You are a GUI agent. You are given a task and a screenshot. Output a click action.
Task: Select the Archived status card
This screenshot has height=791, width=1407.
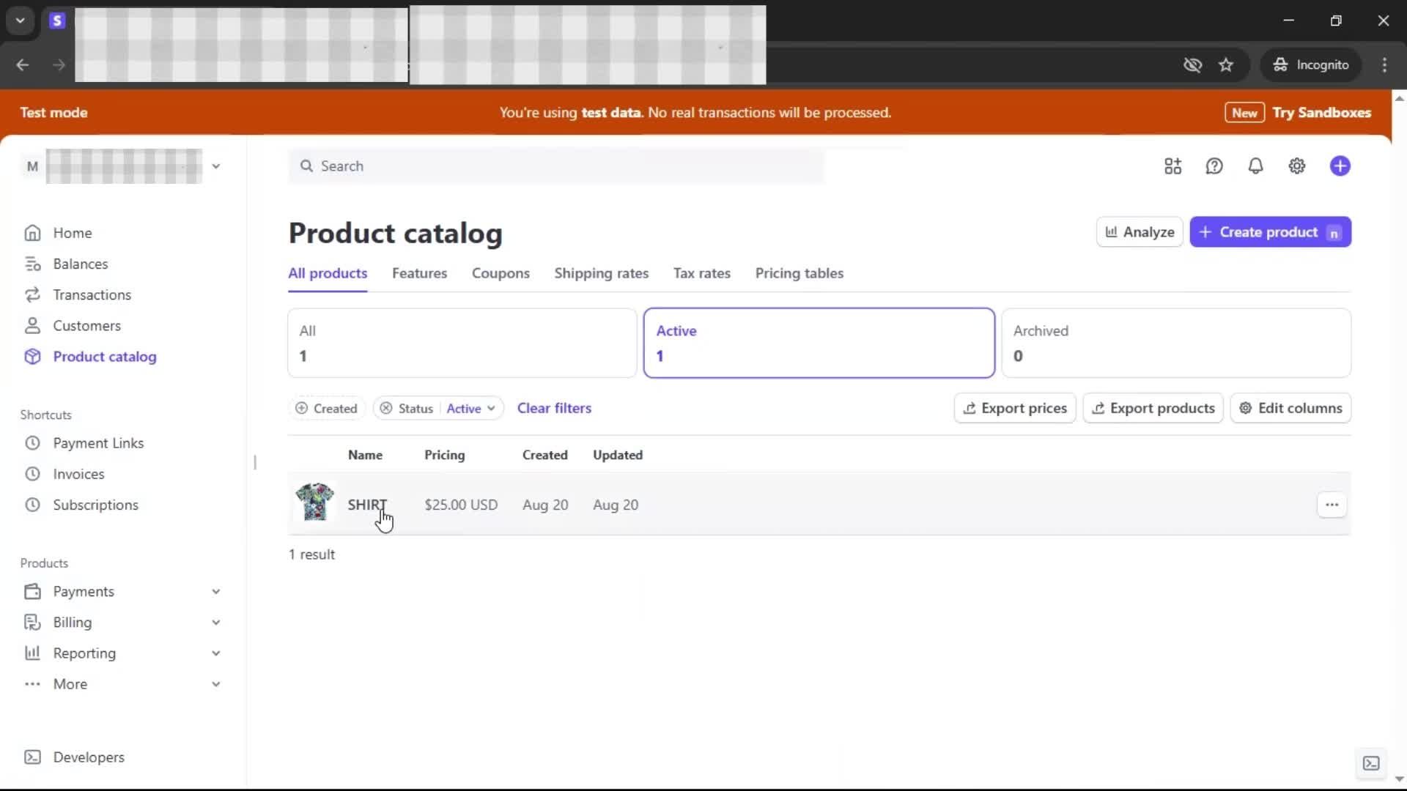[1175, 343]
